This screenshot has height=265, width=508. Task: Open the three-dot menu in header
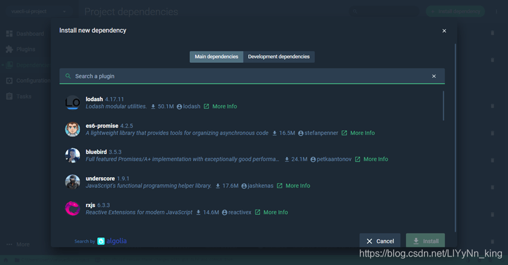[x=496, y=11]
